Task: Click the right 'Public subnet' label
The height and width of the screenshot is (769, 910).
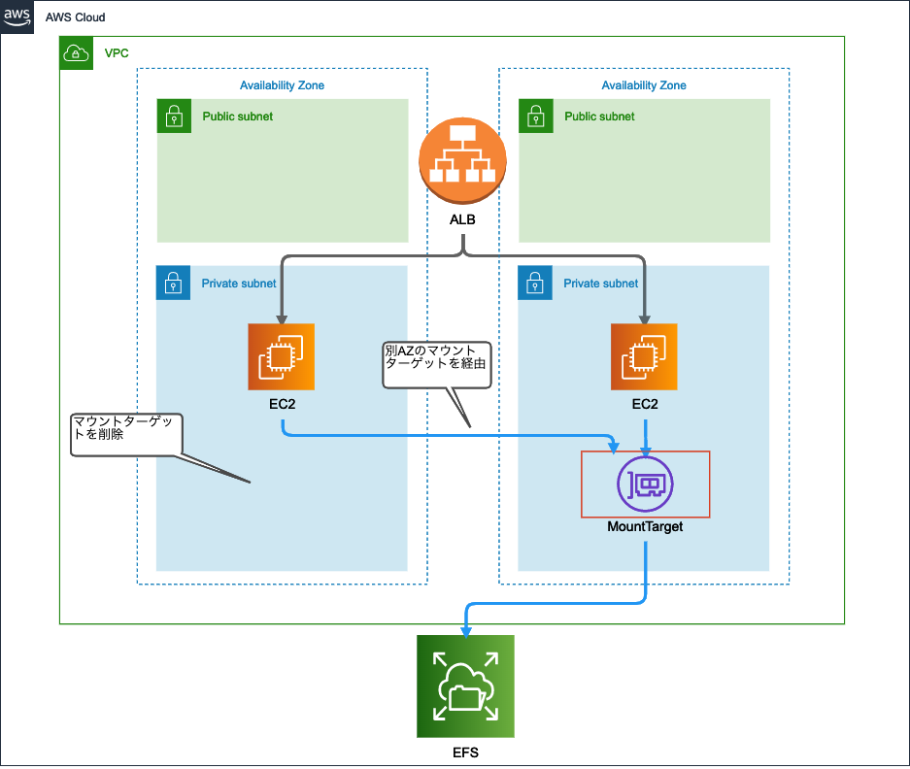Action: [599, 117]
